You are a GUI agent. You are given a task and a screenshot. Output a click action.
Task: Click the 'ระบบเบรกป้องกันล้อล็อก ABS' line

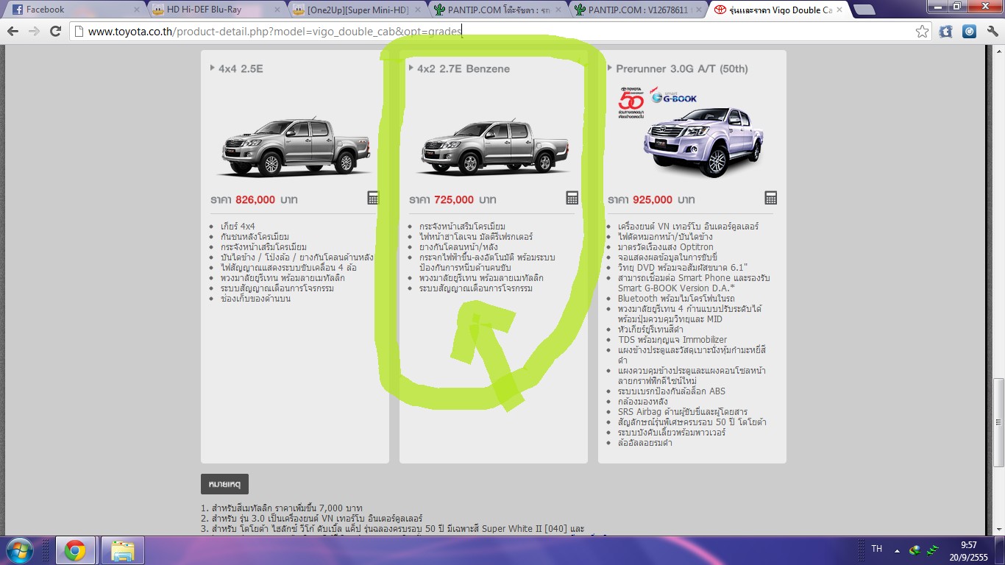click(x=672, y=391)
